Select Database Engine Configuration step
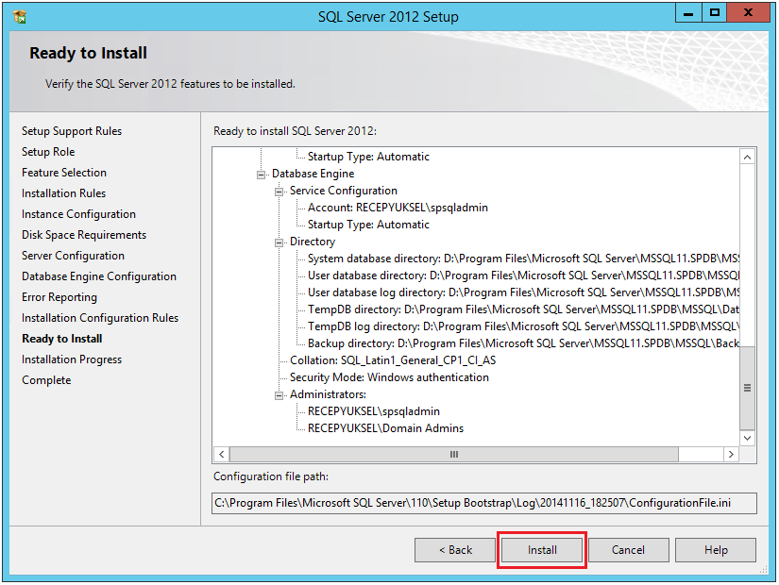Image resolution: width=779 pixels, height=585 pixels. (99, 276)
